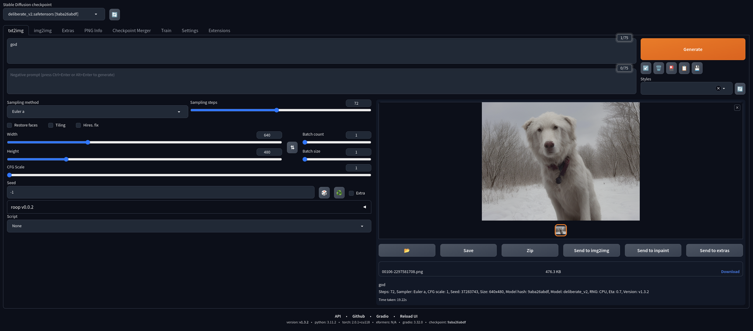Toggle the Tiling checkbox

click(x=51, y=125)
